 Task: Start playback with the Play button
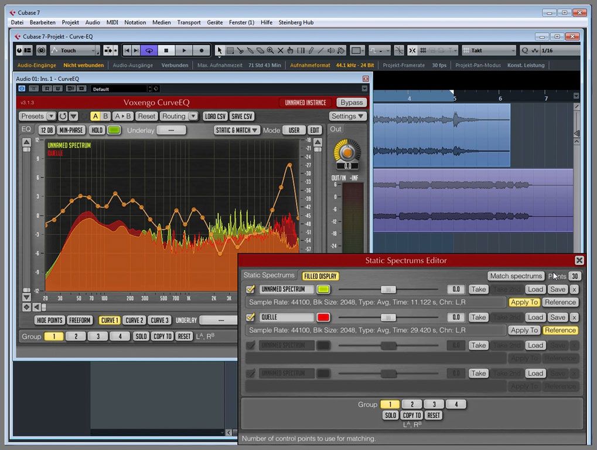(184, 50)
